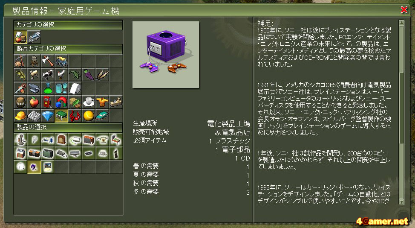Pick the yellow hard hat category

20,116
